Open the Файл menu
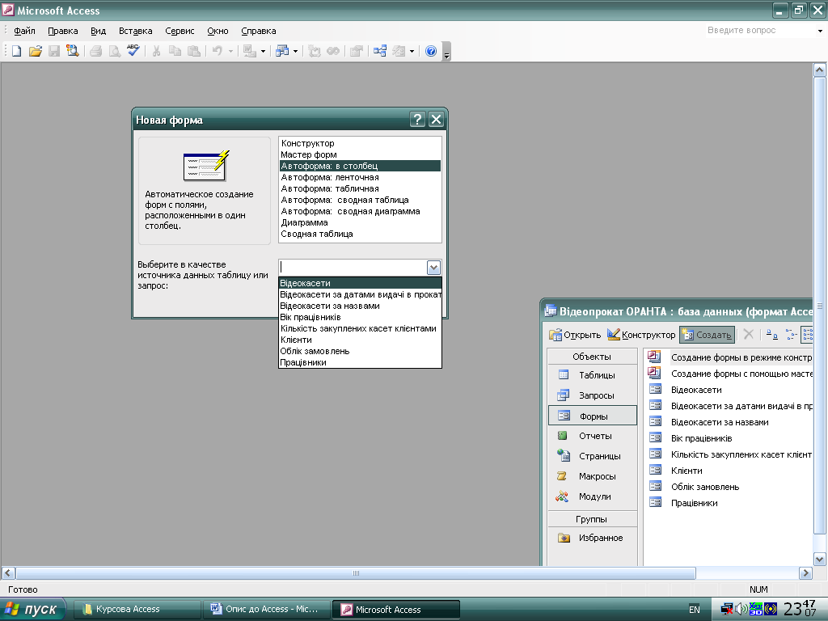This screenshot has width=828, height=621. pyautogui.click(x=24, y=31)
